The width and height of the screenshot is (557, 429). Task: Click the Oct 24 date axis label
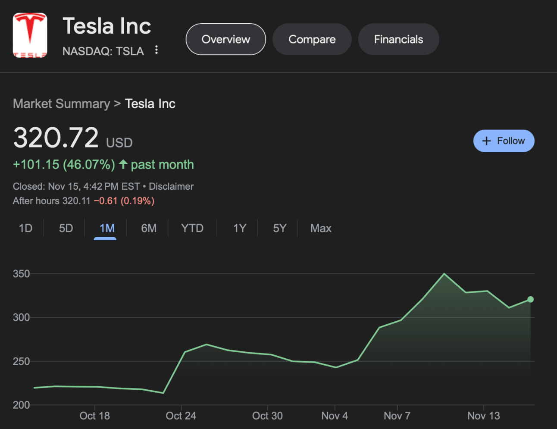coord(181,416)
